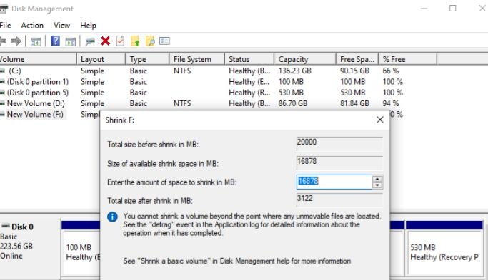
Task: Click the 90.15 GB free space cell
Action: (354, 71)
